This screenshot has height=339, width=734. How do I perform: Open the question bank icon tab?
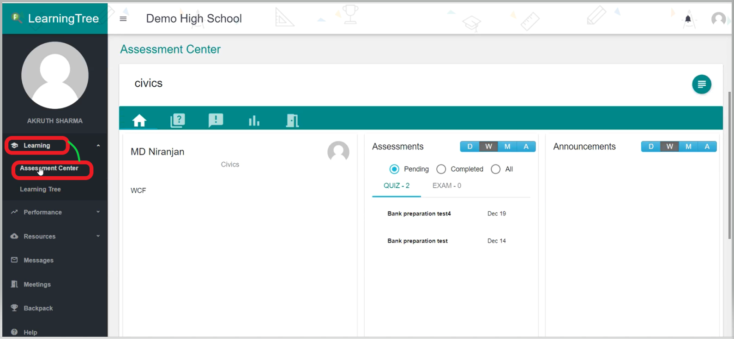178,120
